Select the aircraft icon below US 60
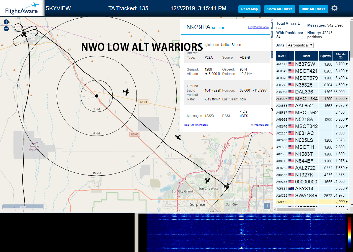This screenshot has height=252, width=353. [x=178, y=137]
